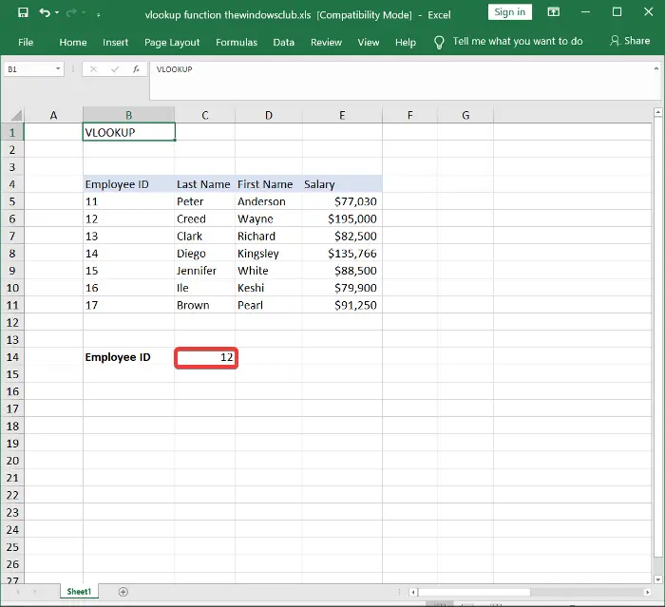Image resolution: width=665 pixels, height=607 pixels.
Task: Select column F header
Action: tap(409, 115)
